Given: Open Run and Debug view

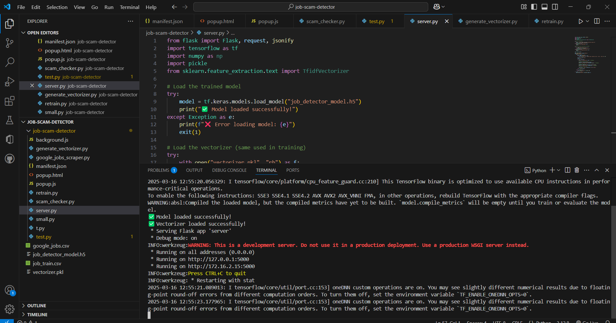Looking at the screenshot, I should [10, 82].
